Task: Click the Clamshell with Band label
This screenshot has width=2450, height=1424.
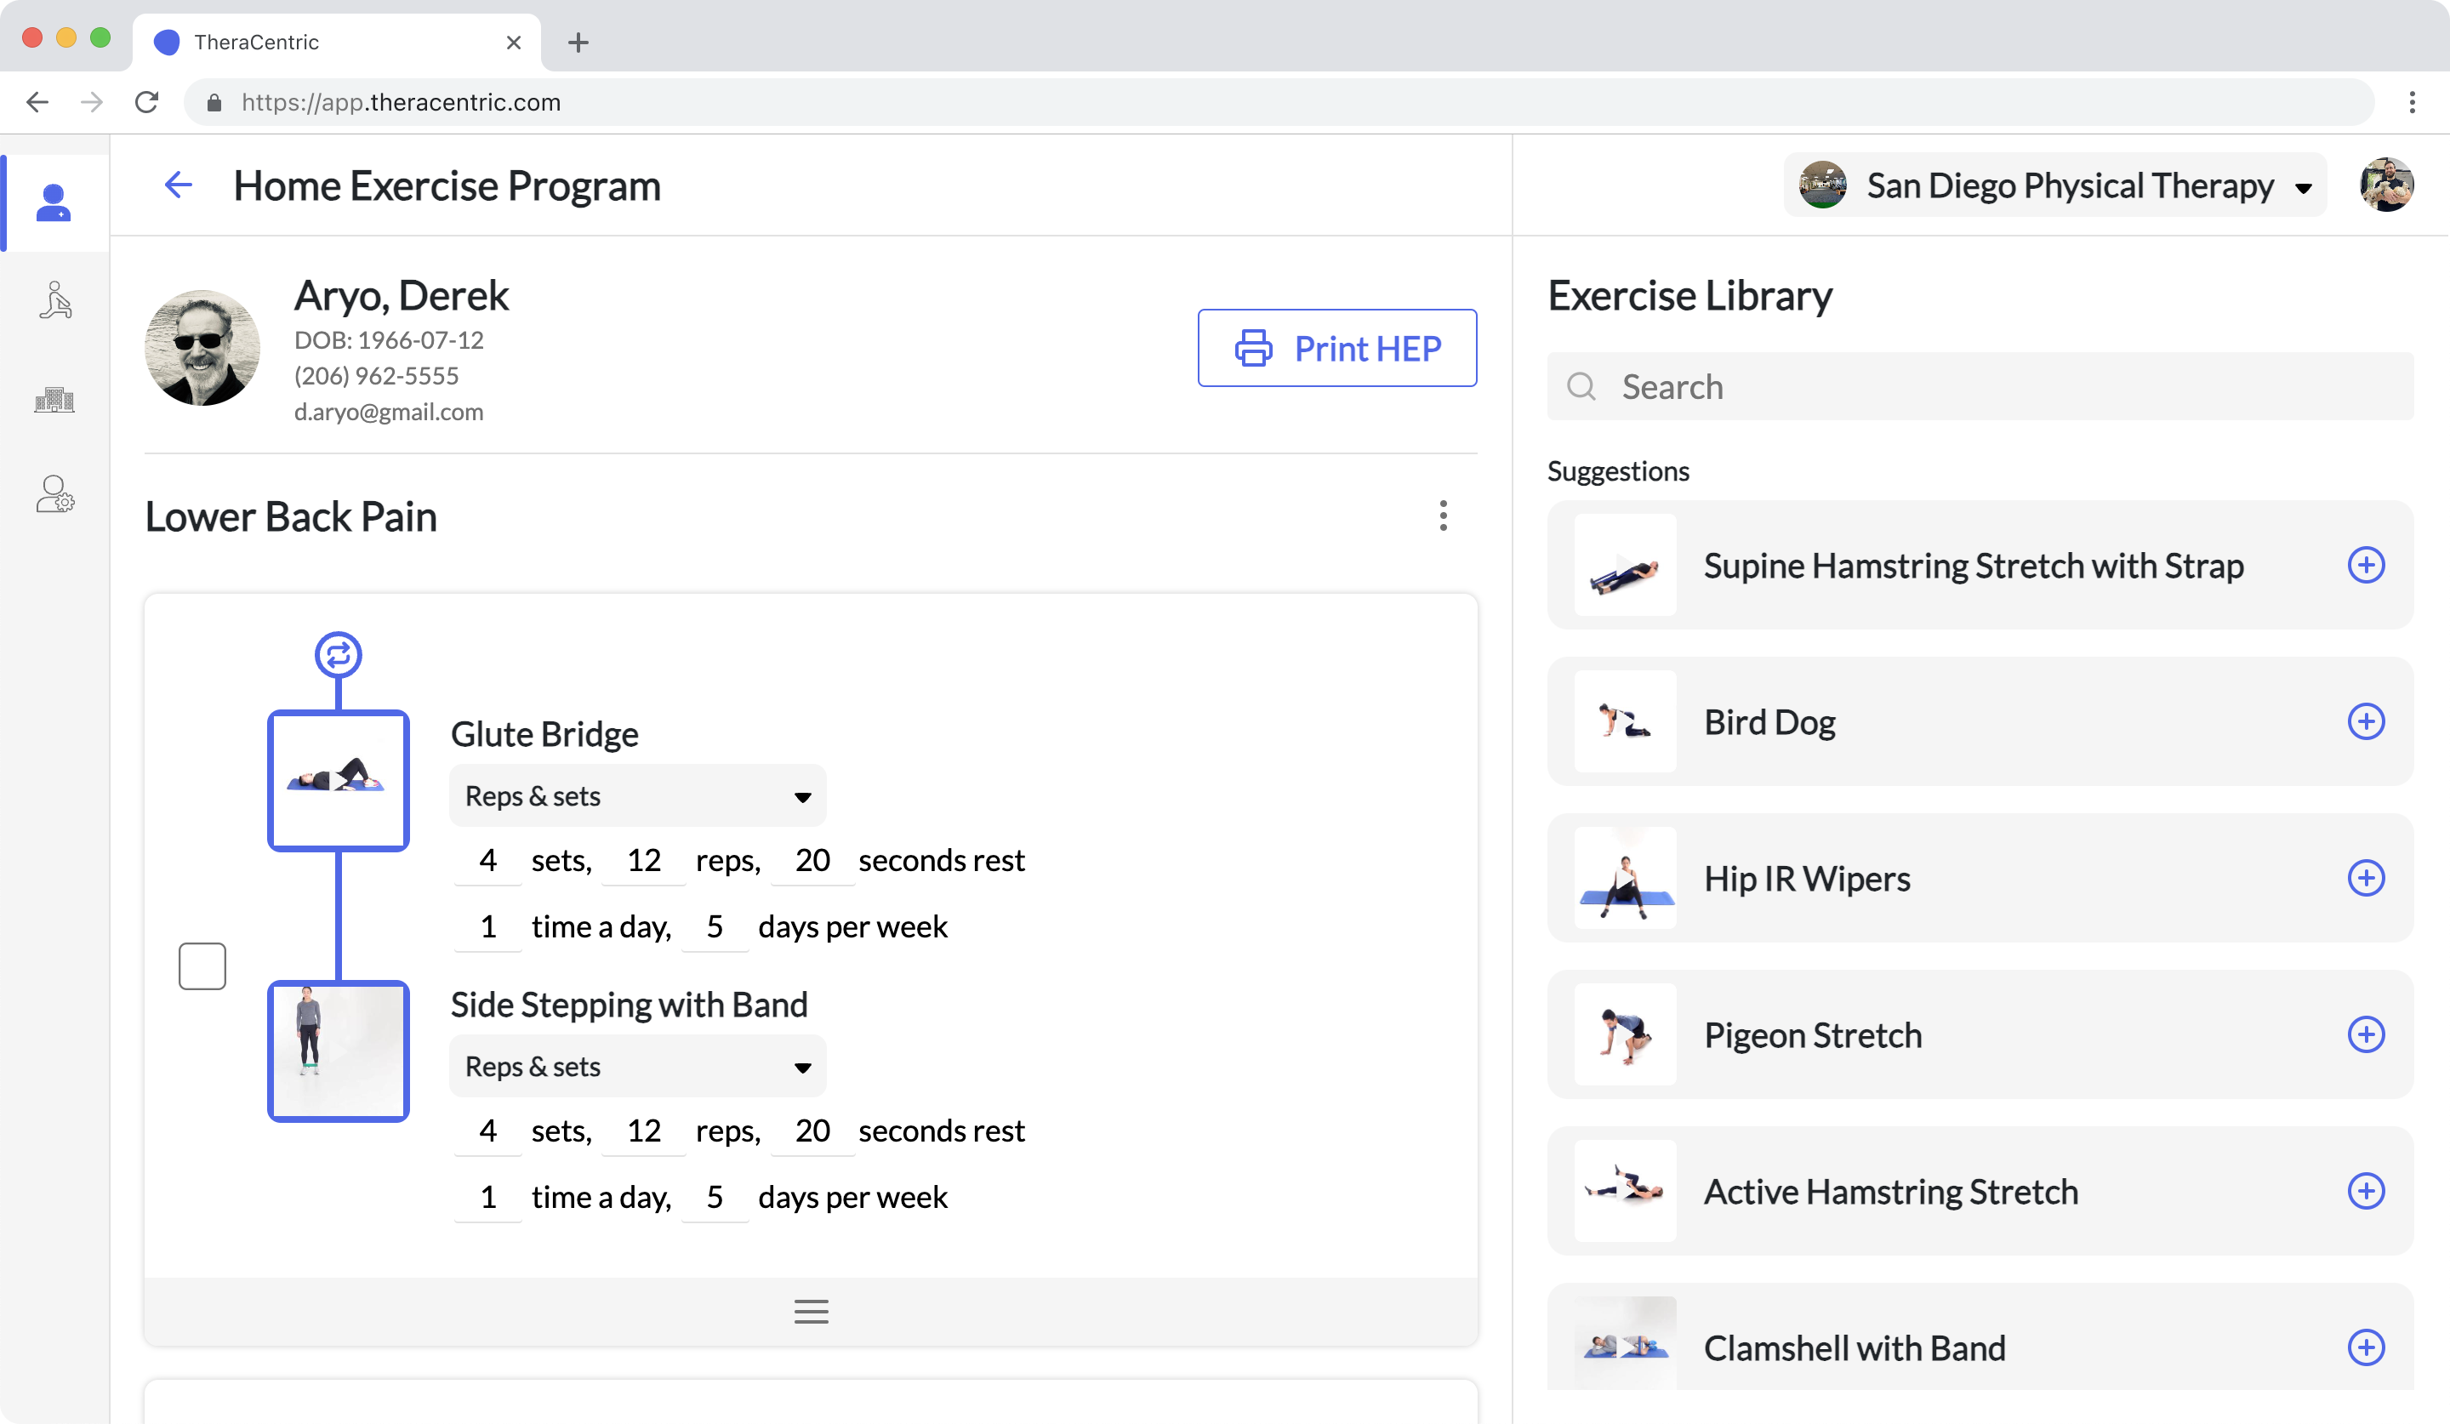Action: [1854, 1348]
